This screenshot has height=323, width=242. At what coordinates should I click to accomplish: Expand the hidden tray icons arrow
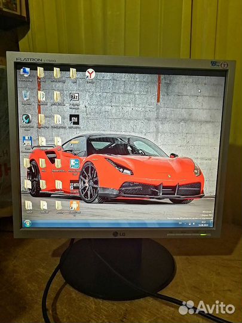(x=185, y=224)
